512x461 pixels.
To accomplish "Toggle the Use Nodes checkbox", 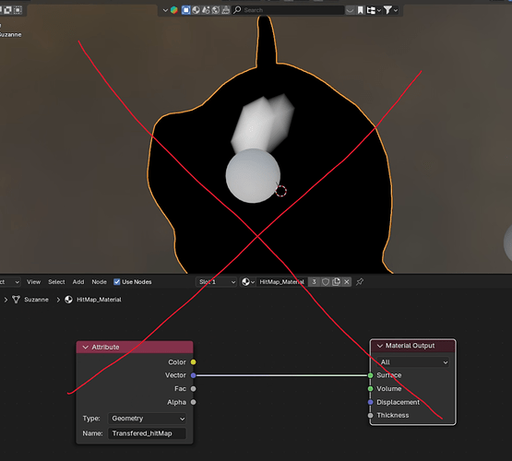I will tap(116, 282).
